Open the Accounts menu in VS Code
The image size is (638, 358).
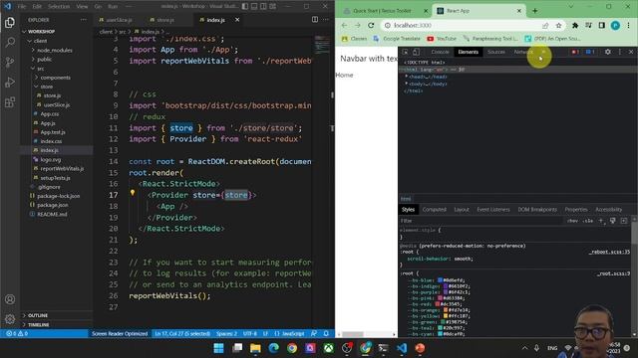[x=10, y=299]
